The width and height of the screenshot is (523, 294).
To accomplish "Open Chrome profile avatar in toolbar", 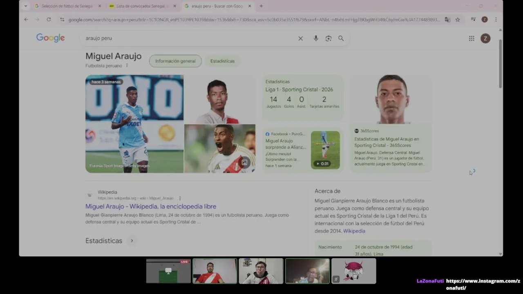I will 485,20.
